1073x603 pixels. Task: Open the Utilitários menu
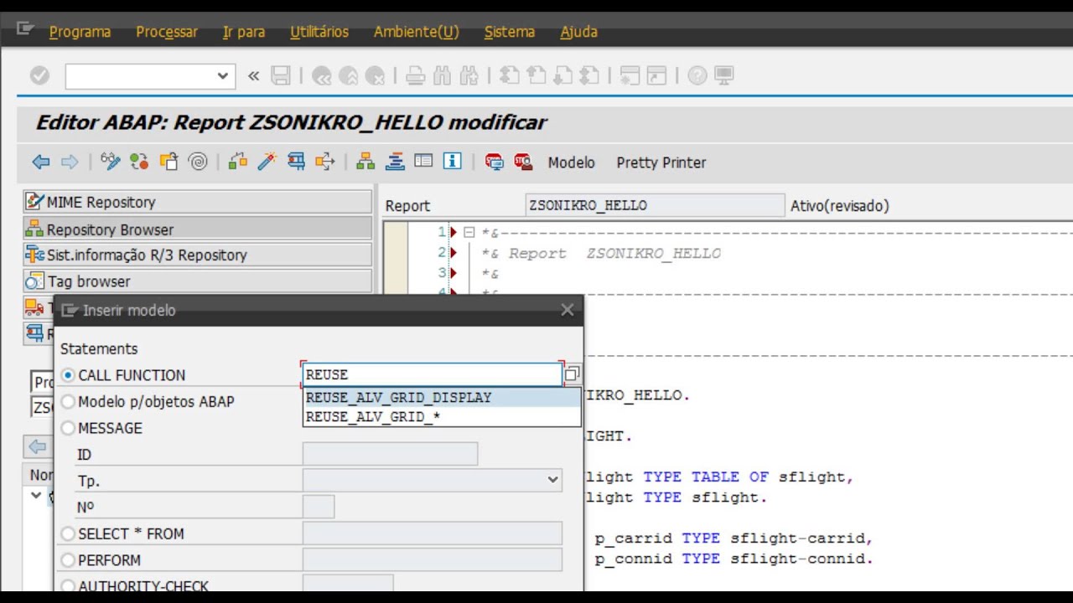319,32
